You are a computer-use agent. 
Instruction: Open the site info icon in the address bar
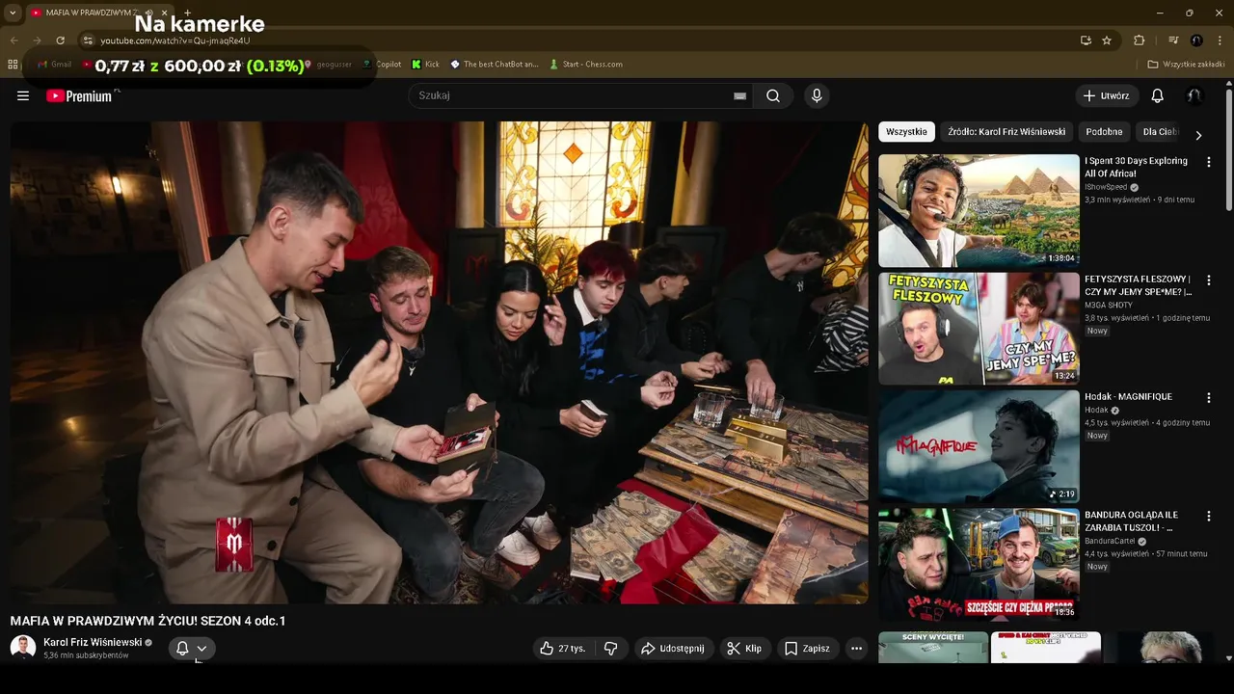[x=88, y=40]
